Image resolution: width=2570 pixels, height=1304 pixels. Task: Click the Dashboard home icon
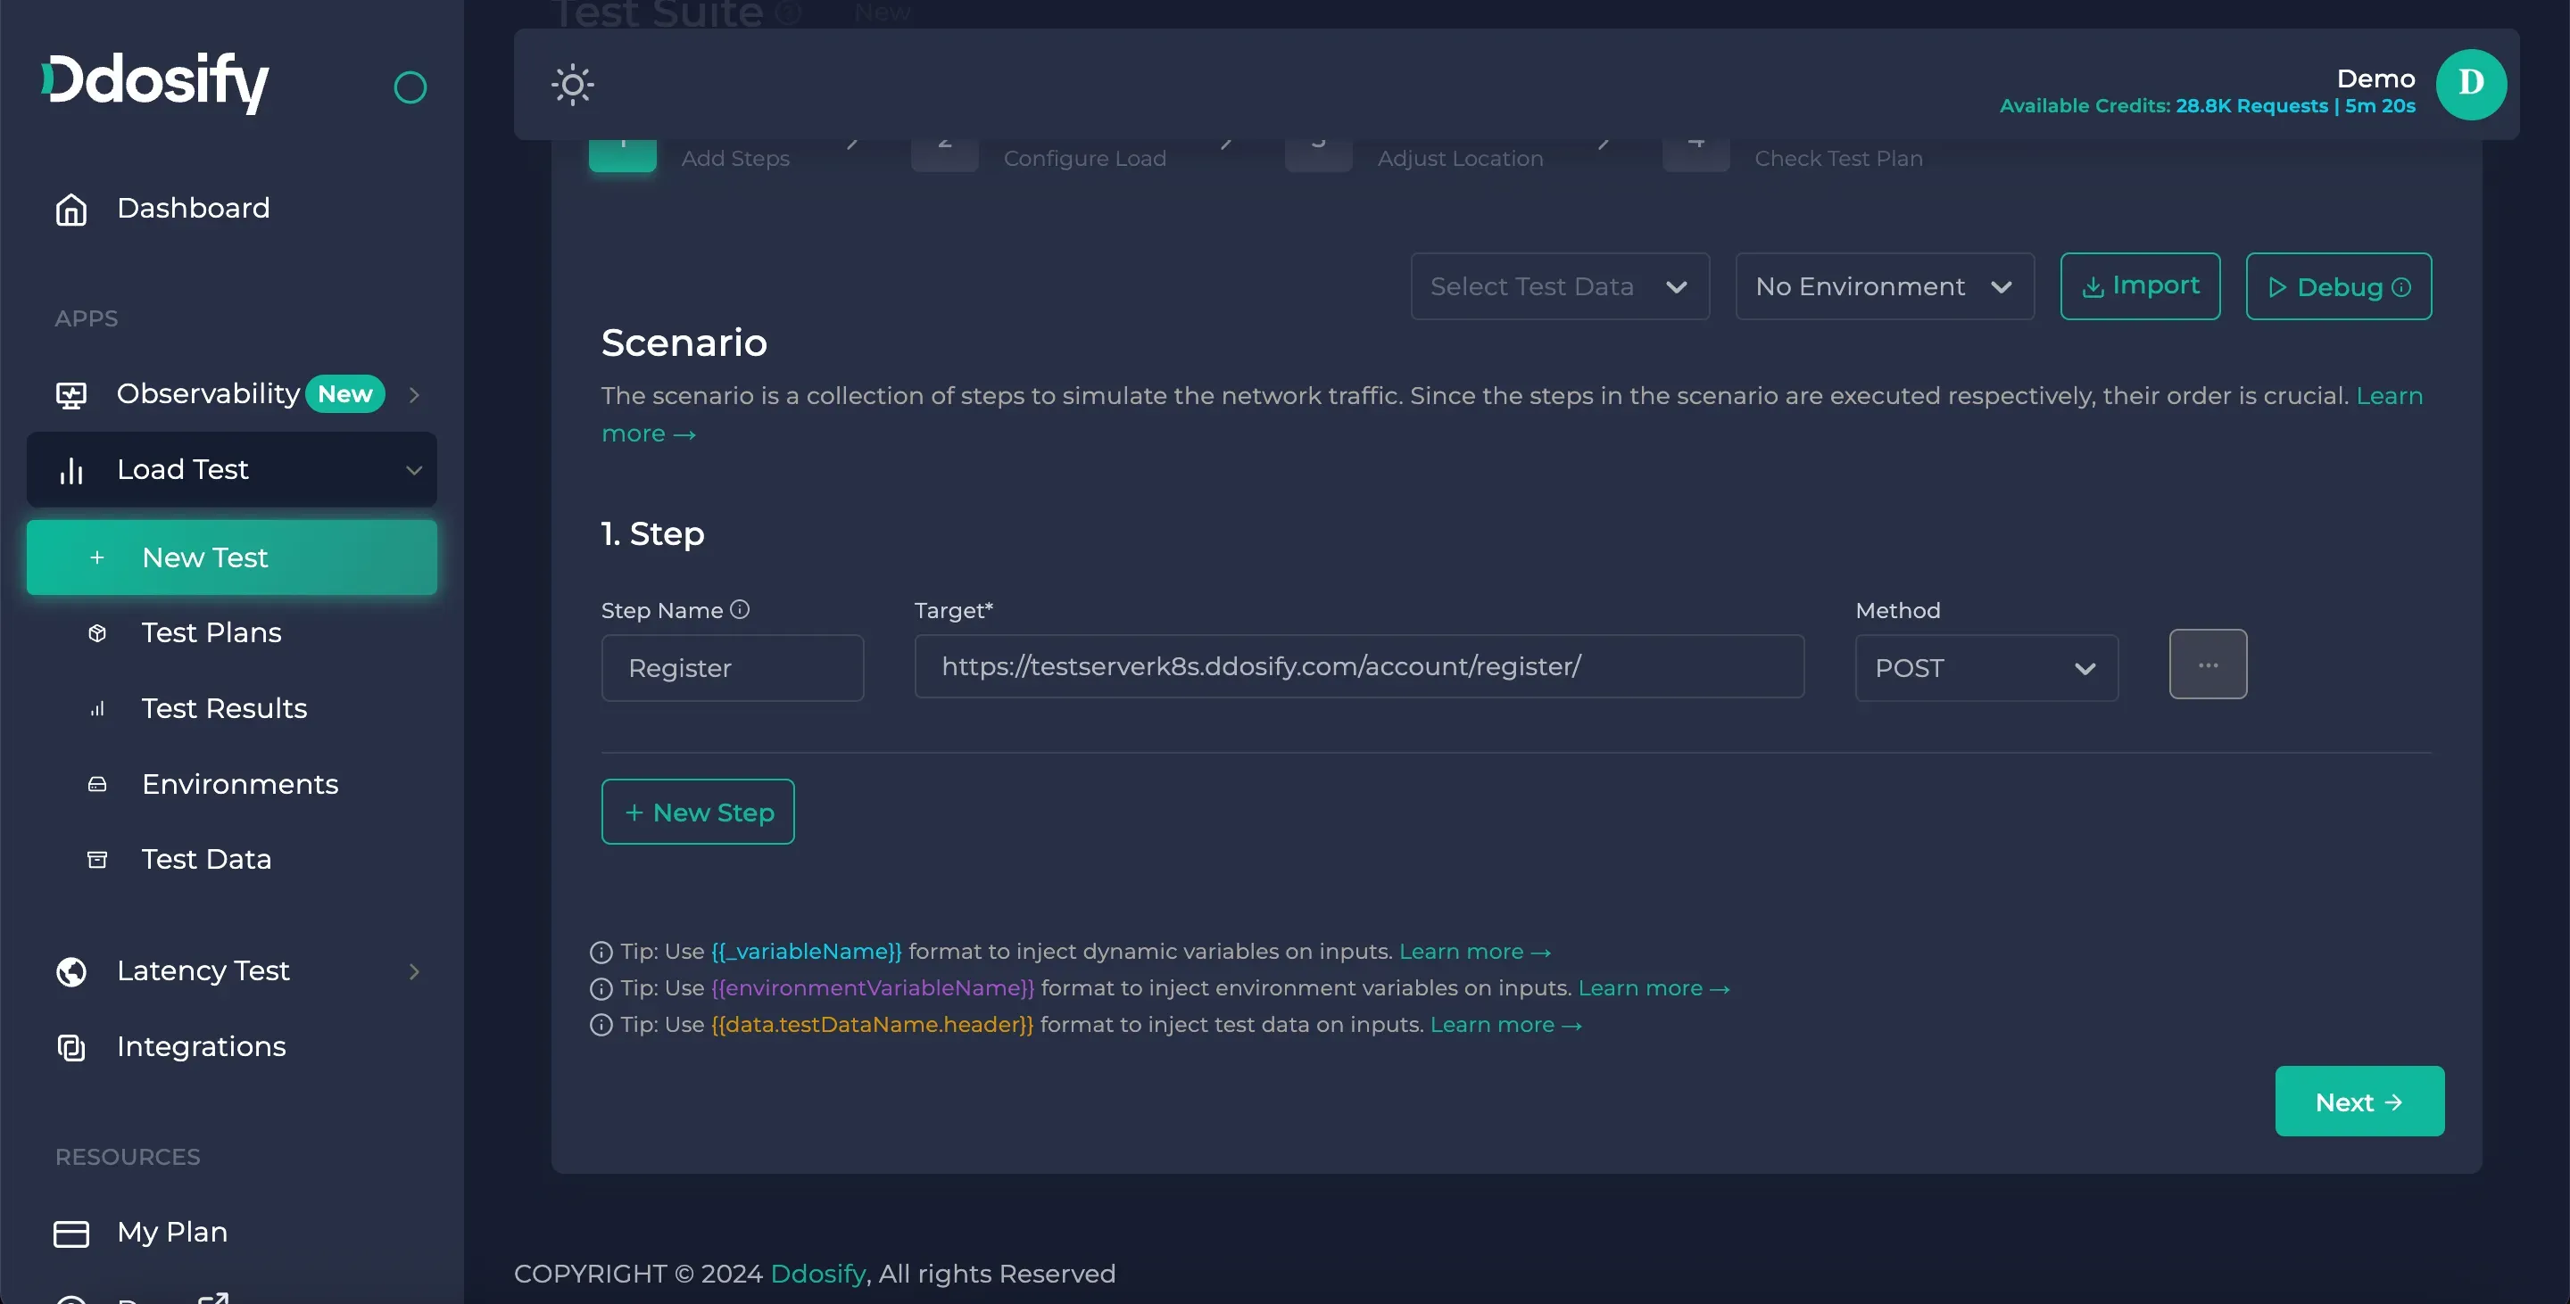pyautogui.click(x=70, y=209)
